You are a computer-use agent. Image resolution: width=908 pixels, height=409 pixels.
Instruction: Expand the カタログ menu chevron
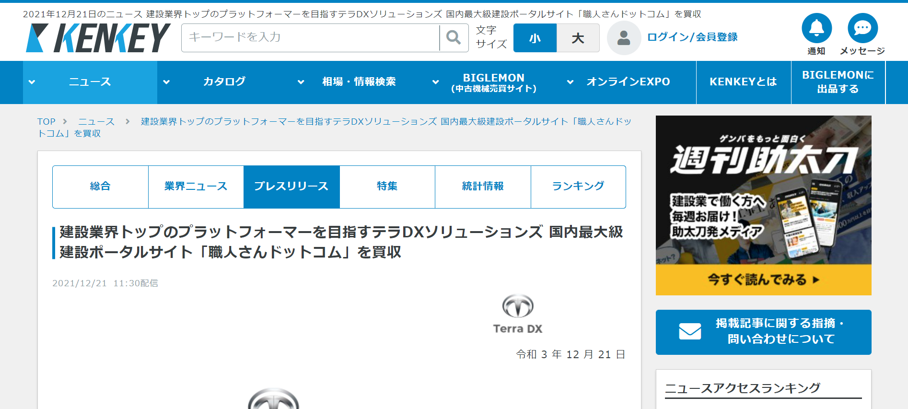(x=166, y=82)
